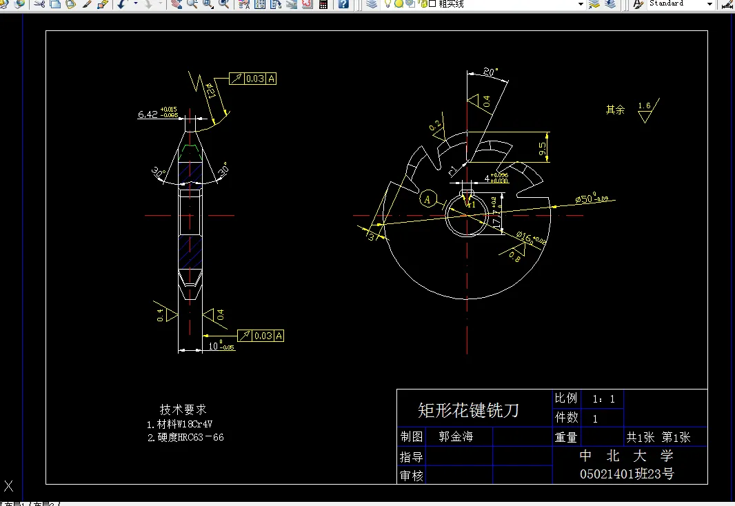The height and width of the screenshot is (506, 735).
Task: Select the 中北大学 title block text
Action: (627, 456)
